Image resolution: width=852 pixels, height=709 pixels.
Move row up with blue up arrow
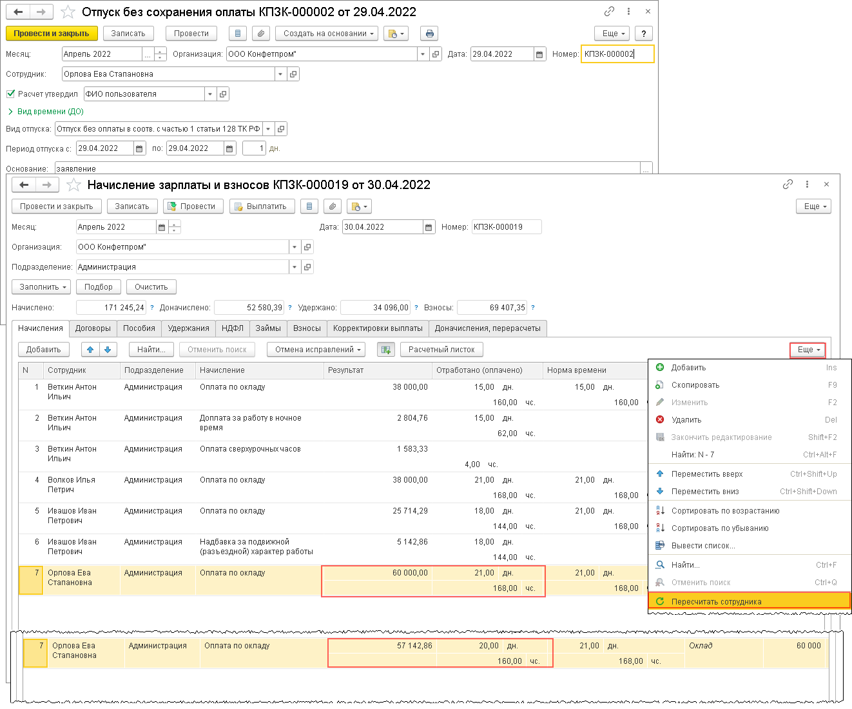tap(90, 350)
